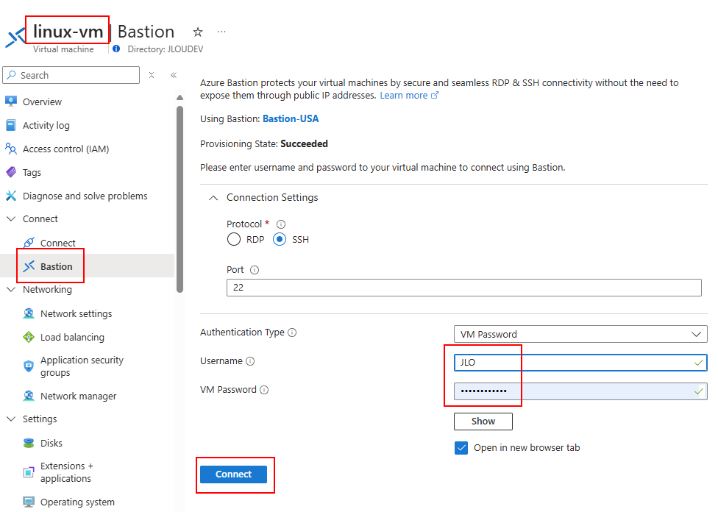Click the Overview monitor icon
718x512 pixels.
pos(11,102)
